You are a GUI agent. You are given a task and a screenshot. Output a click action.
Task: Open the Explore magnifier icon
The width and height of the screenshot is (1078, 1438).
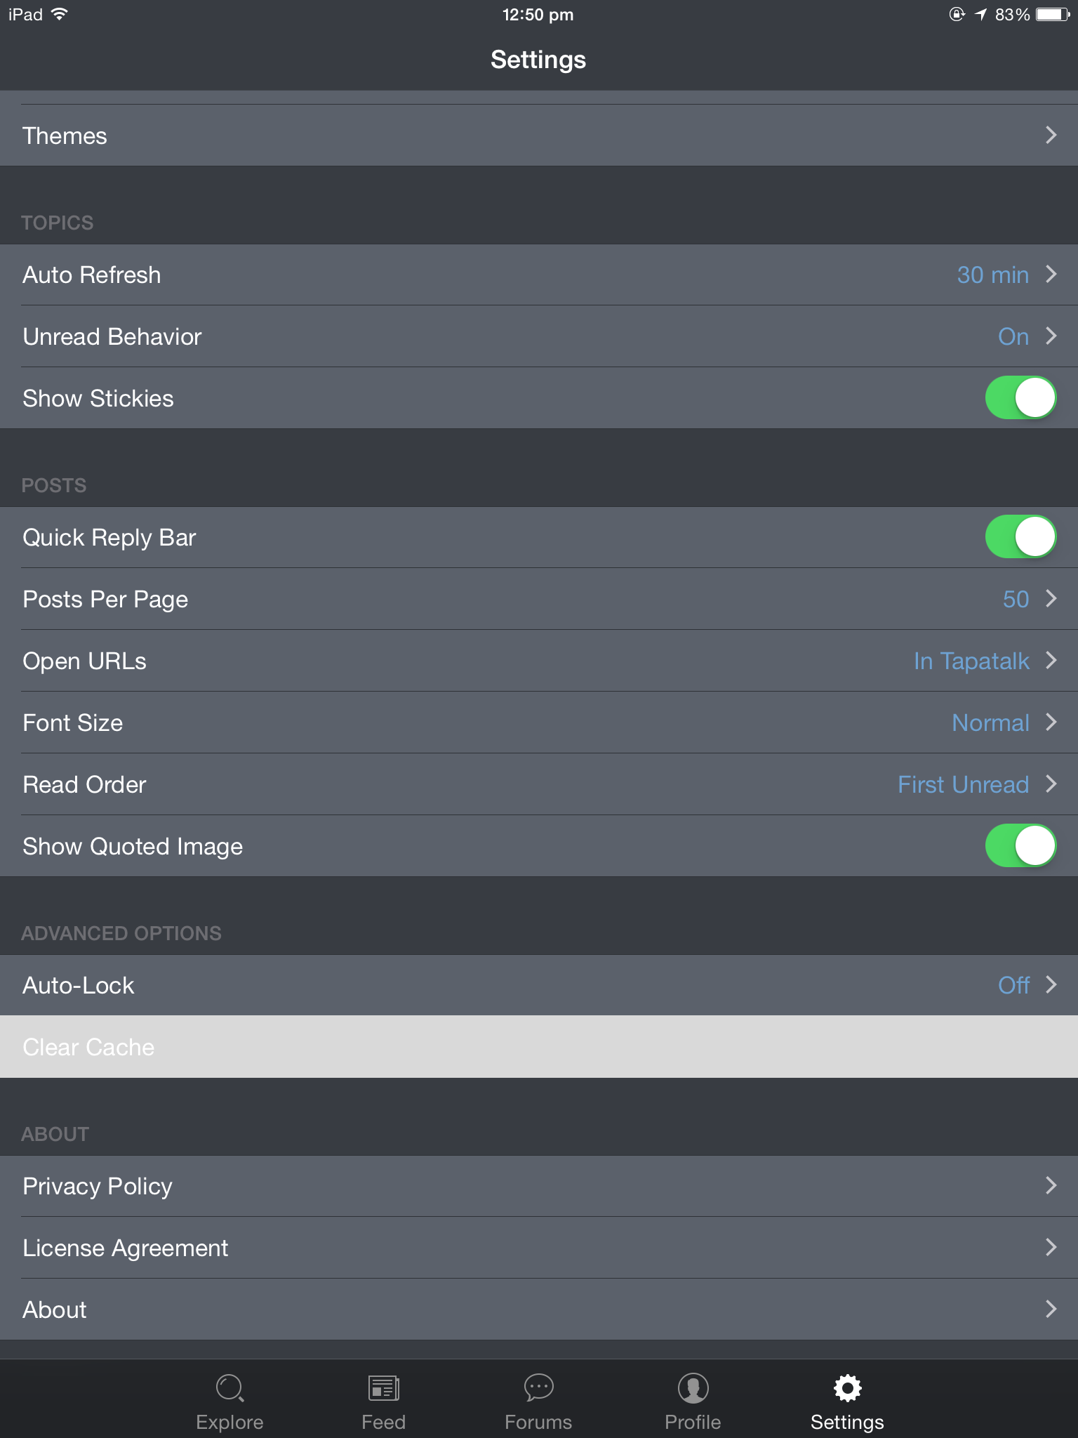pos(229,1389)
